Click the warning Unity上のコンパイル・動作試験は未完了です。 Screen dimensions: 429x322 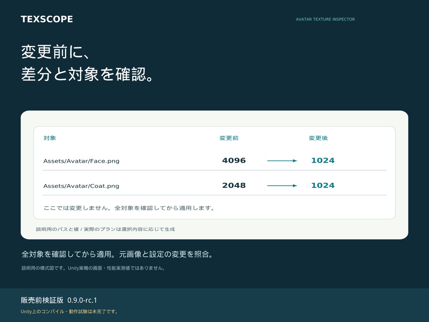[x=70, y=312]
